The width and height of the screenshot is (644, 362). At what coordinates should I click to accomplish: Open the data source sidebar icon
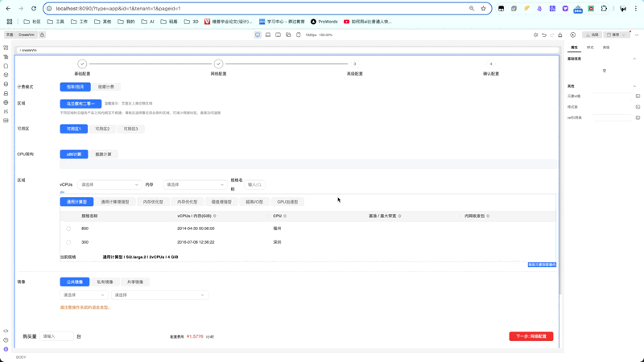(x=6, y=84)
